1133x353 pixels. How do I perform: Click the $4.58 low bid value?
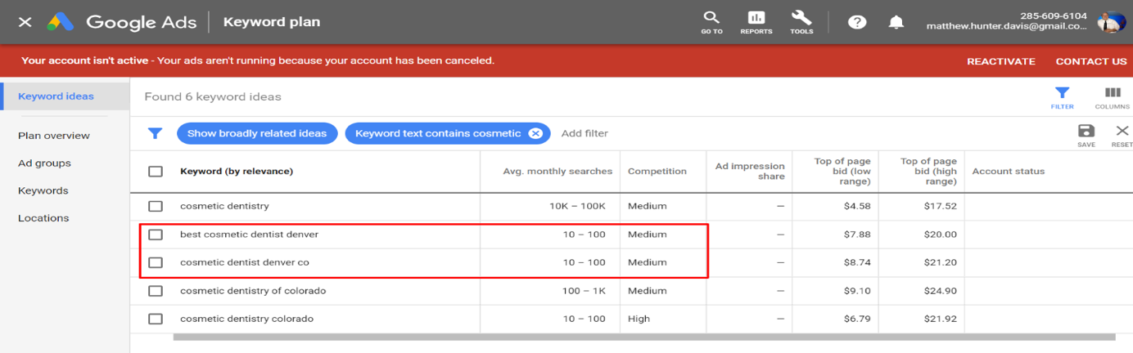pos(857,207)
